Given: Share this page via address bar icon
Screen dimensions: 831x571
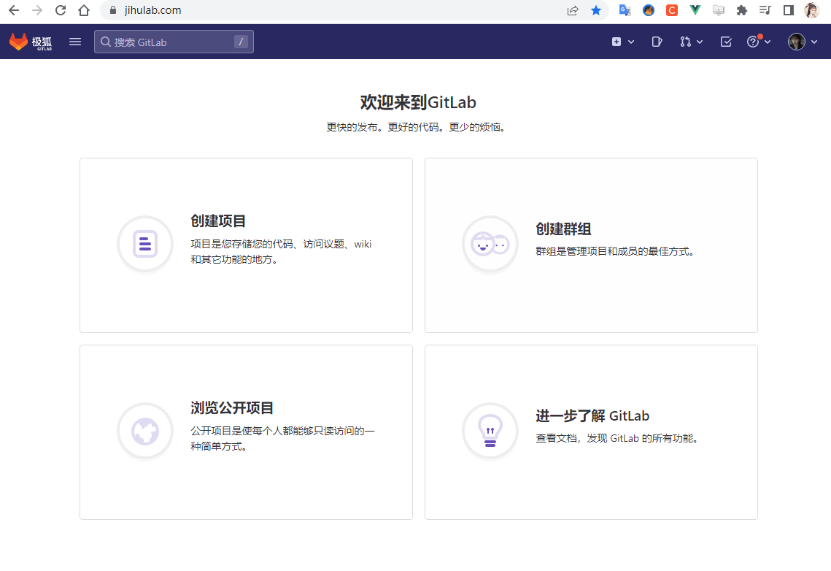Looking at the screenshot, I should click(573, 10).
